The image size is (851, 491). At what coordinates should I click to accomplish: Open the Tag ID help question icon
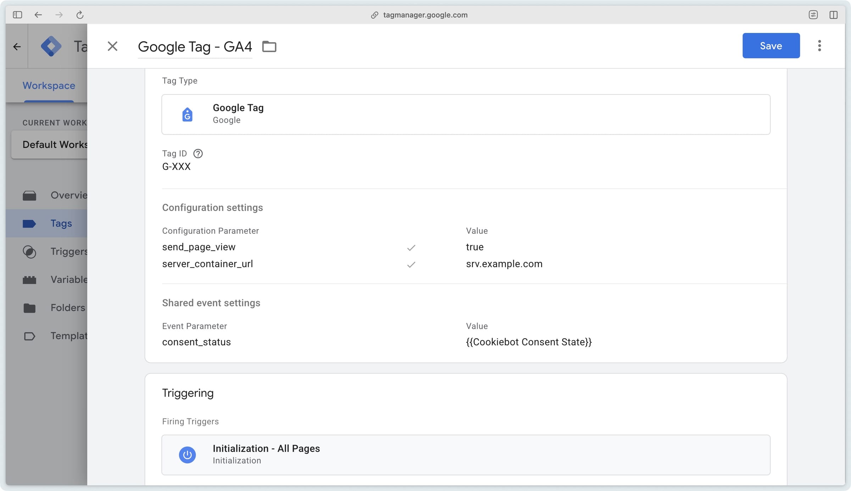198,153
